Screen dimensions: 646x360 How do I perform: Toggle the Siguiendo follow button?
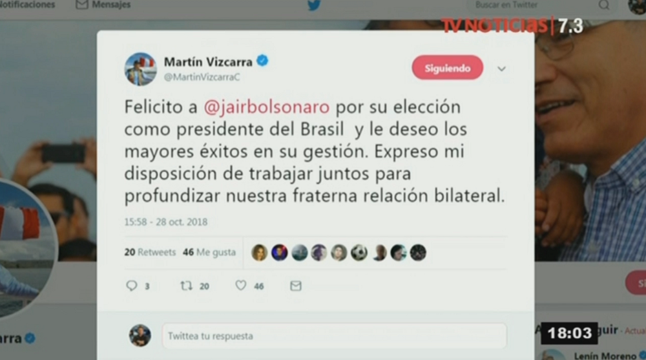click(448, 68)
